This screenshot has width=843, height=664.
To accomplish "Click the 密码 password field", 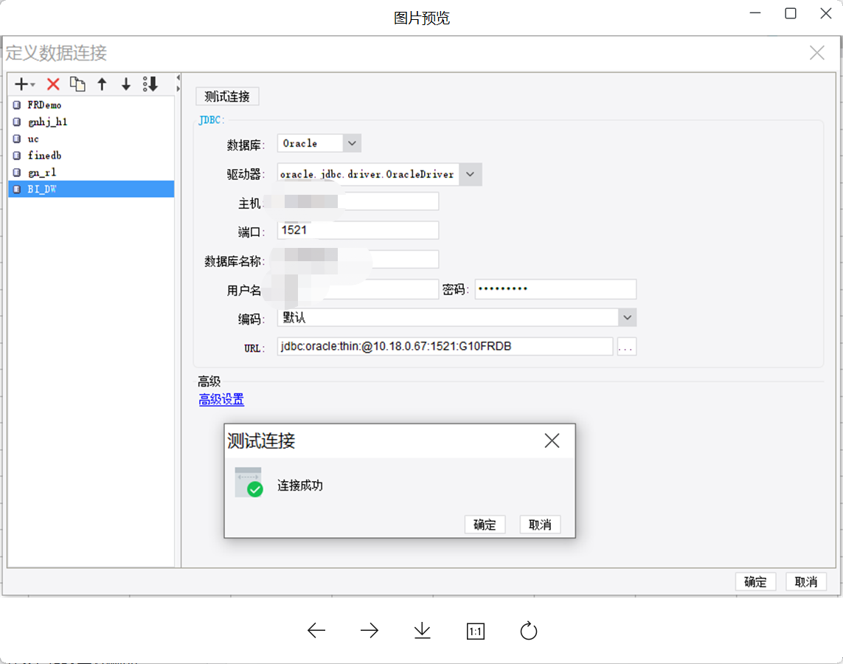I will 555,288.
